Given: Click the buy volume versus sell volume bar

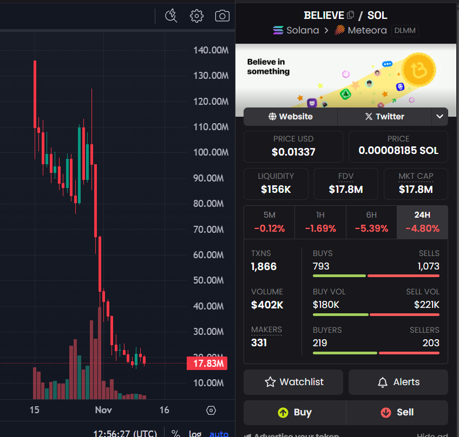Looking at the screenshot, I should coord(376,314).
